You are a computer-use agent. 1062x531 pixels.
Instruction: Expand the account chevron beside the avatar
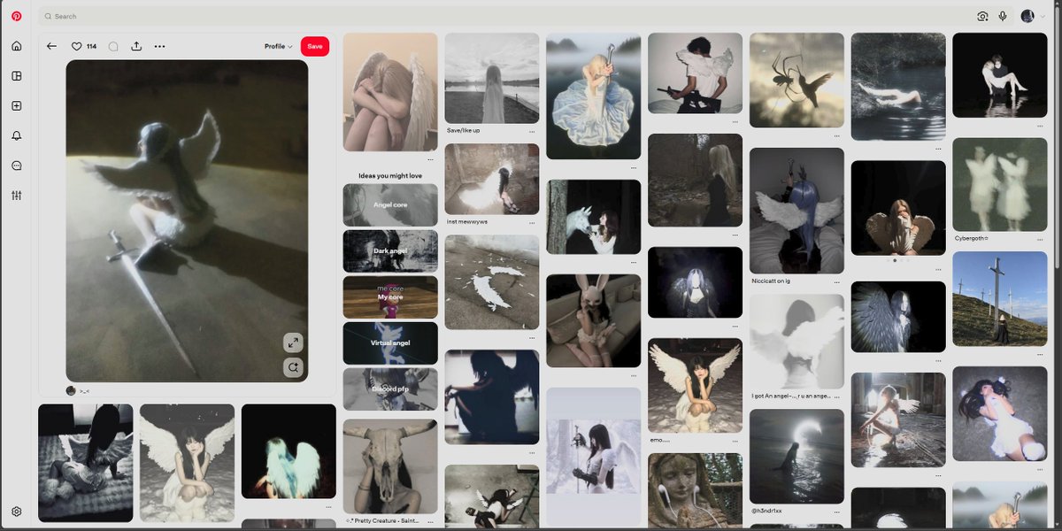point(1042,16)
